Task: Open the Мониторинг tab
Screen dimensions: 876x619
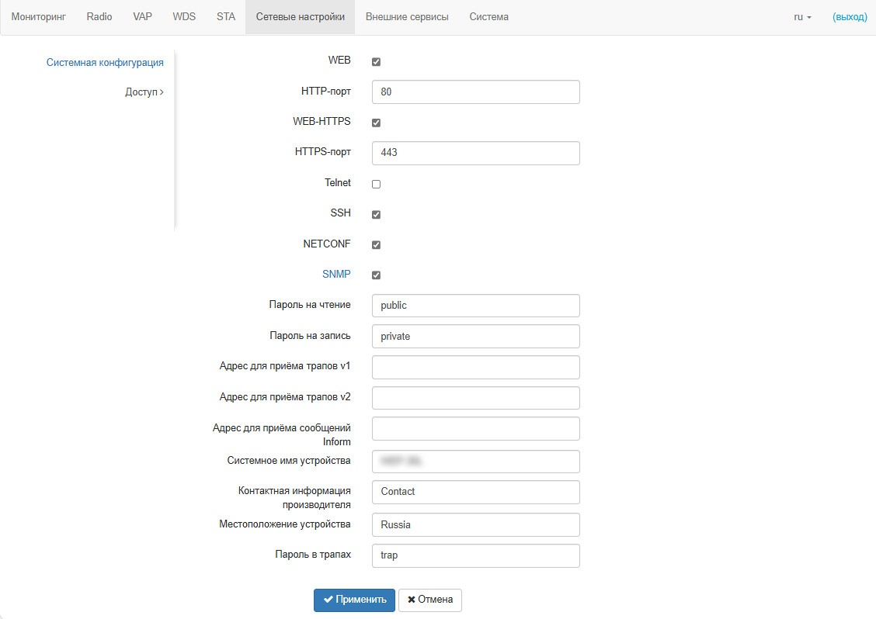Action: [x=39, y=17]
